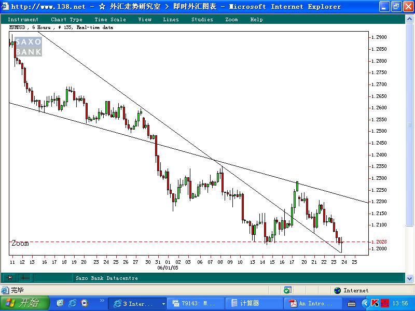Switch to the An Intro PDF taskbar window

coord(312,304)
